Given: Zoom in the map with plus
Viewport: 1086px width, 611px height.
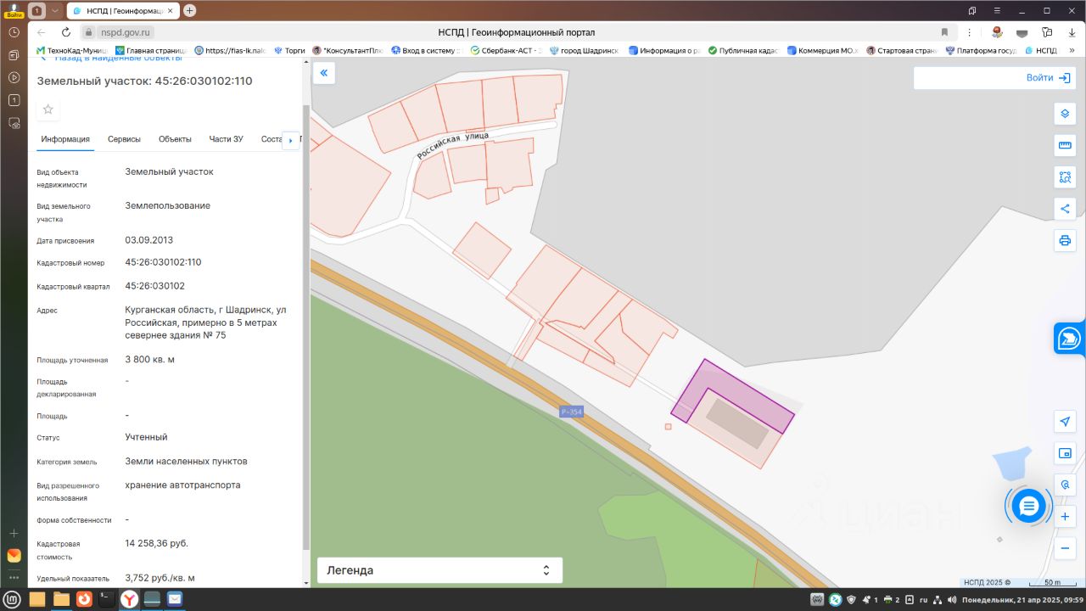Looking at the screenshot, I should [x=1065, y=517].
